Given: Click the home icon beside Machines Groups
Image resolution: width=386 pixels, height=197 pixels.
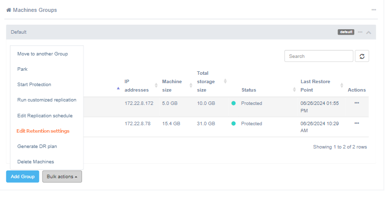Looking at the screenshot, I should click(8, 10).
